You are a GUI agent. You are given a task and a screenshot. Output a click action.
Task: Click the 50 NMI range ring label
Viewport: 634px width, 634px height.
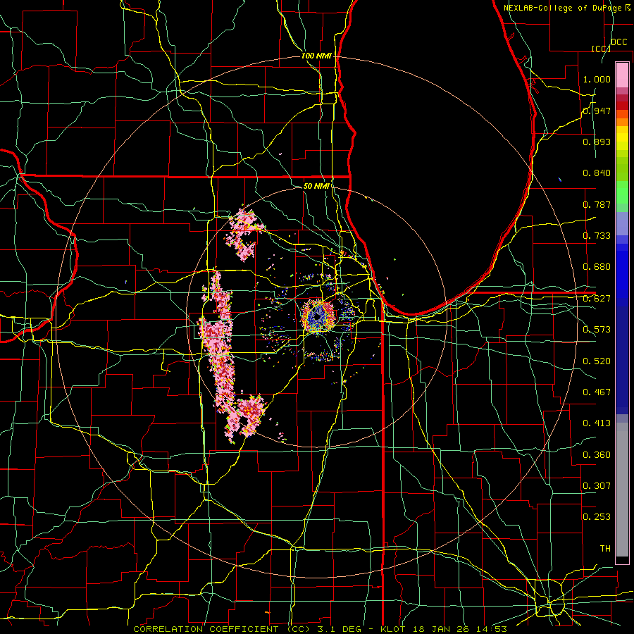(x=316, y=186)
